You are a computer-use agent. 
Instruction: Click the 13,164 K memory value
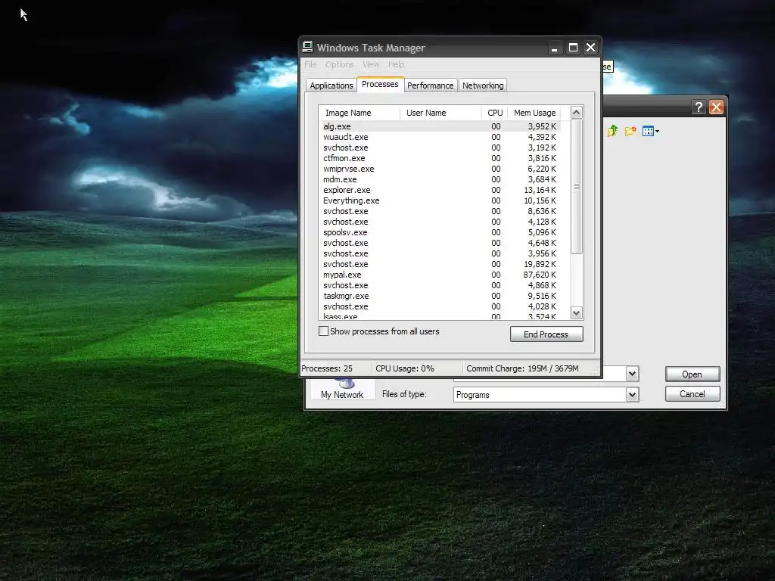tap(540, 190)
